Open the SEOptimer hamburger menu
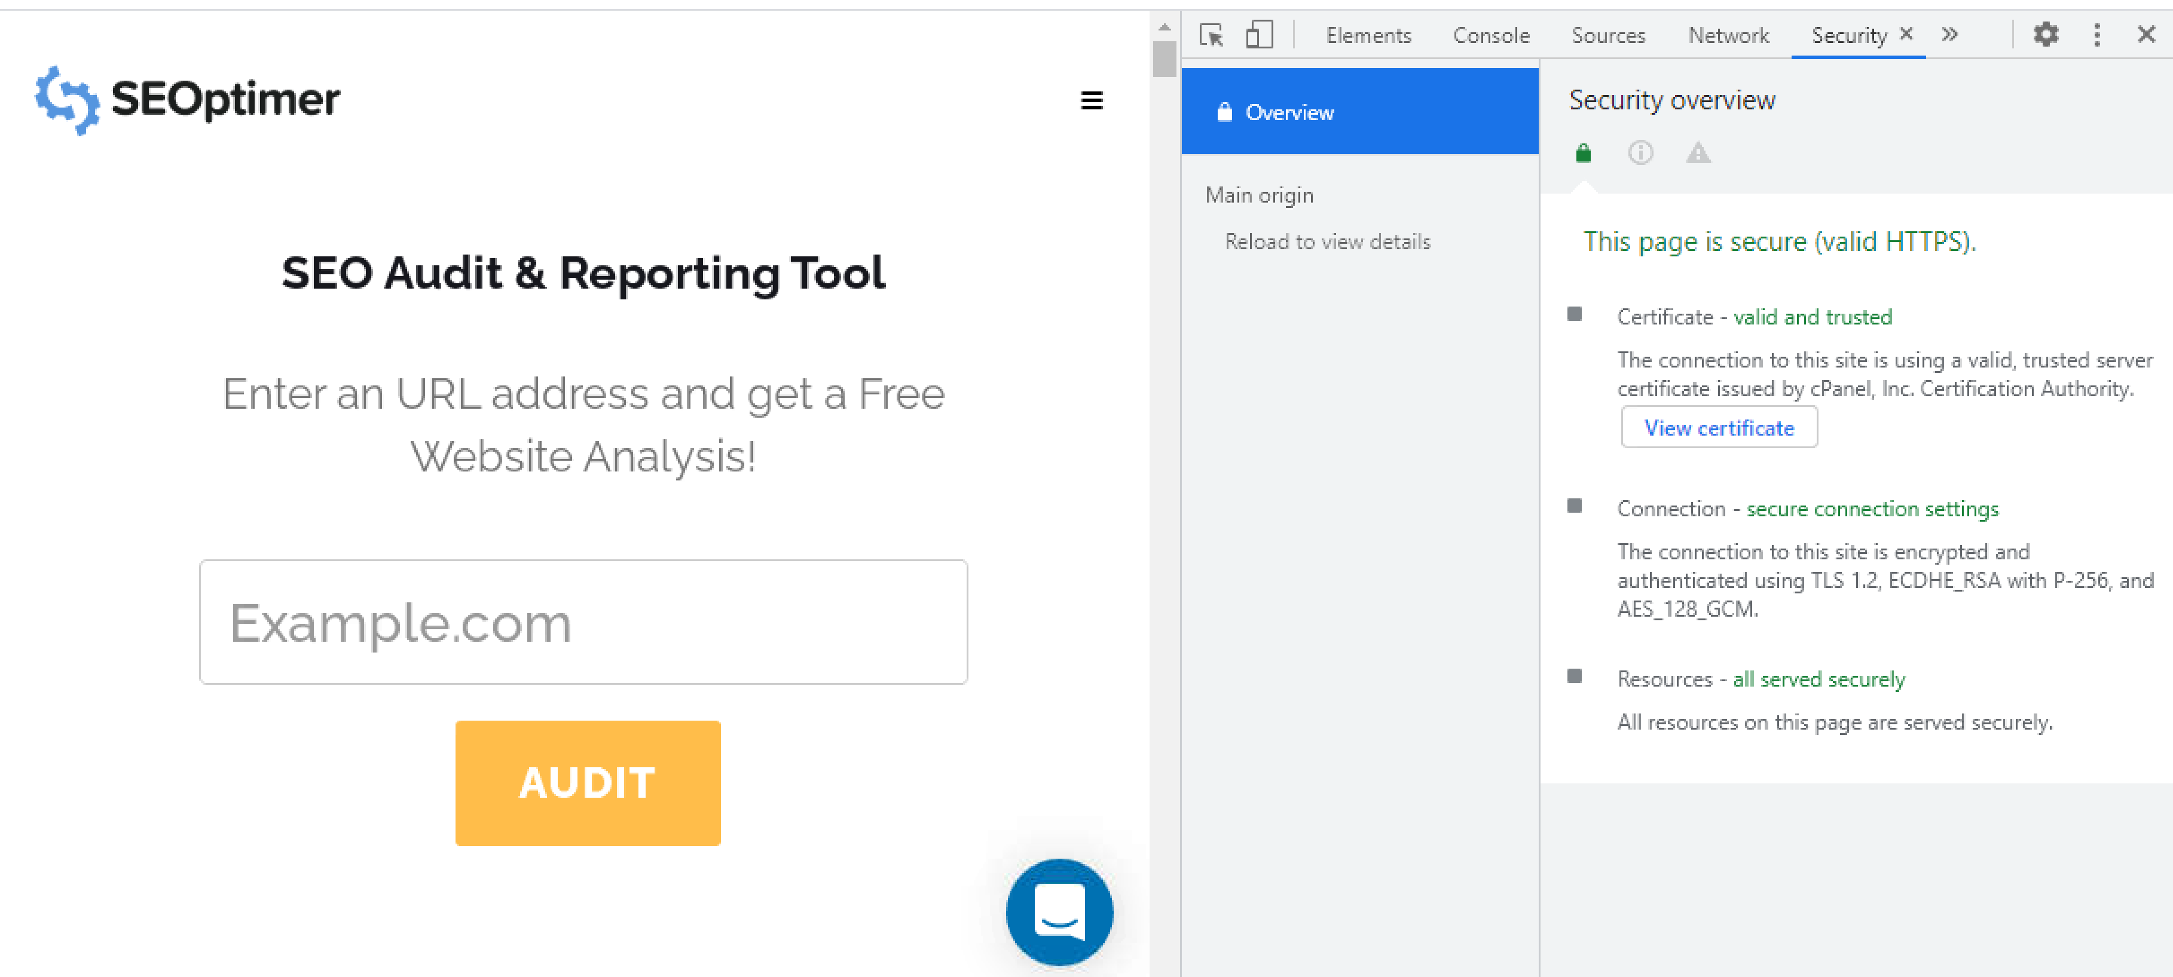Viewport: 2173px width, 977px height. (1092, 101)
